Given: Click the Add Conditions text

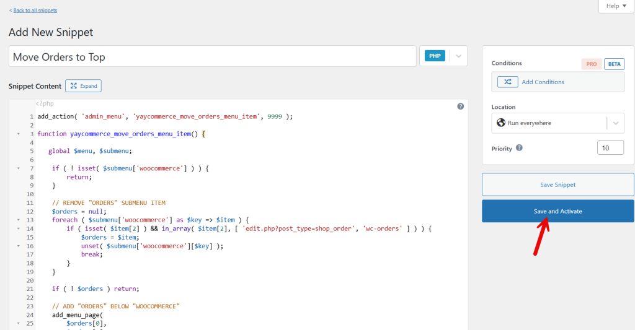Looking at the screenshot, I should click(543, 82).
